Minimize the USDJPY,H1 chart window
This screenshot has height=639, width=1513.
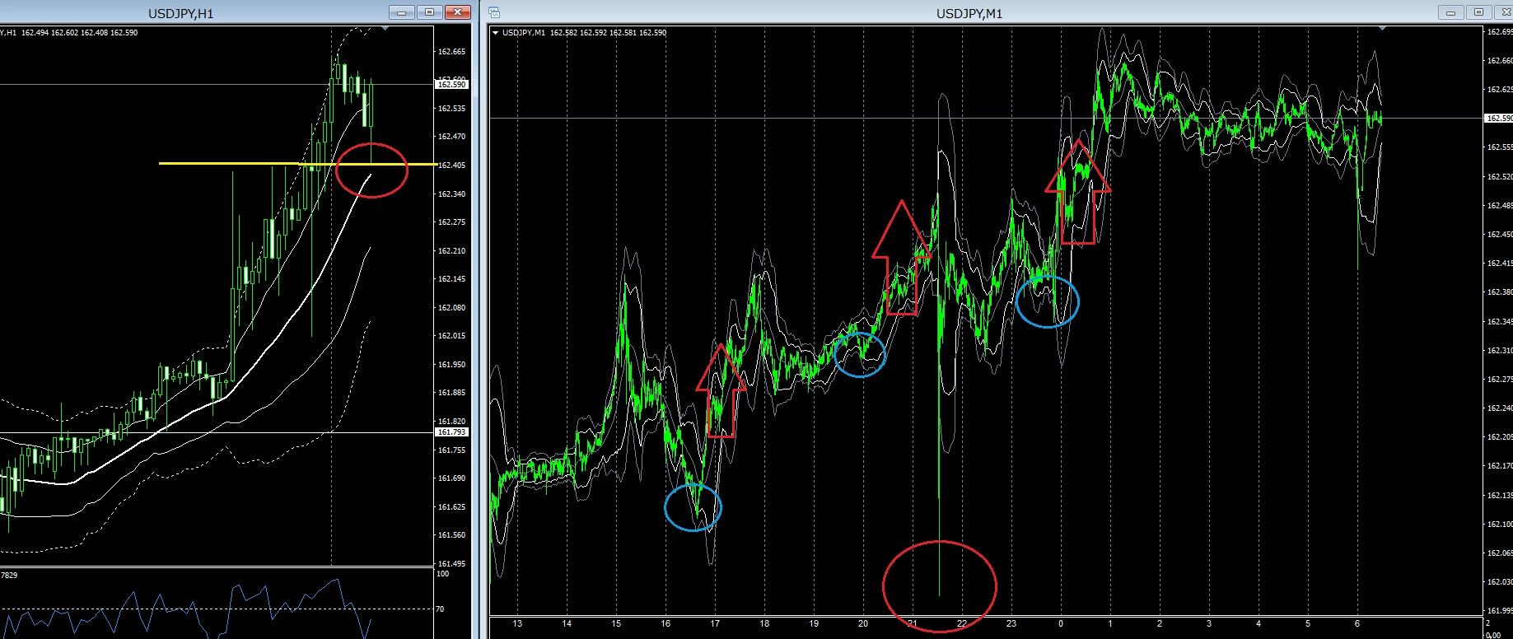coord(402,12)
